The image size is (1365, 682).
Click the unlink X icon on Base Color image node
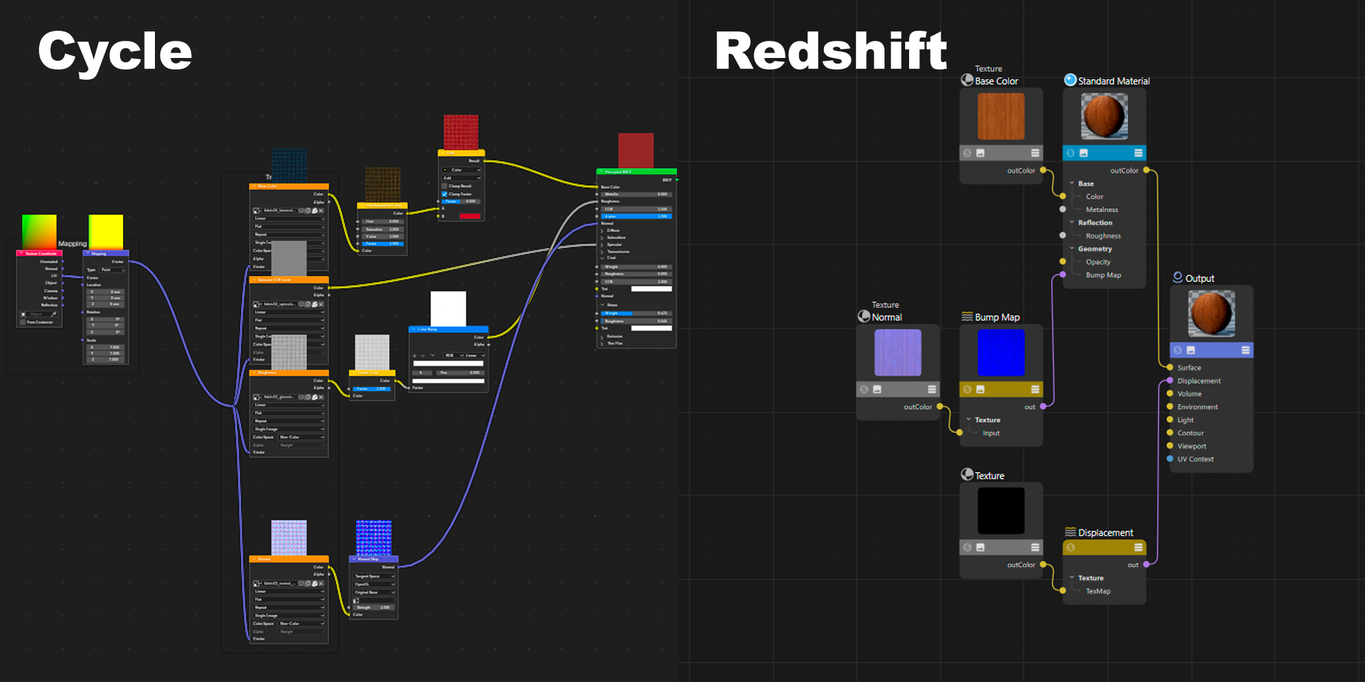(x=321, y=211)
